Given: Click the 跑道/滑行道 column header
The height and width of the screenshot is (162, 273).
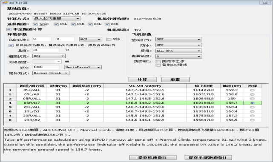Looking at the screenshot, I should (32, 86).
